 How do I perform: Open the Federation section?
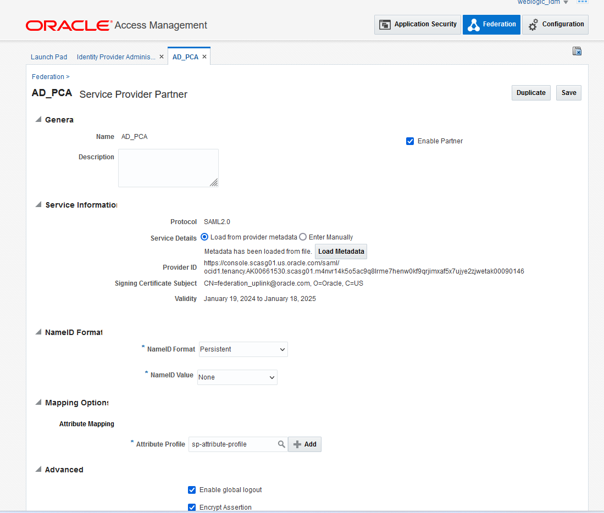491,25
